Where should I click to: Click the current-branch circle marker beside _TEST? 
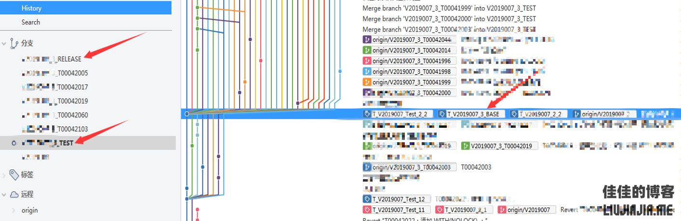click(13, 143)
